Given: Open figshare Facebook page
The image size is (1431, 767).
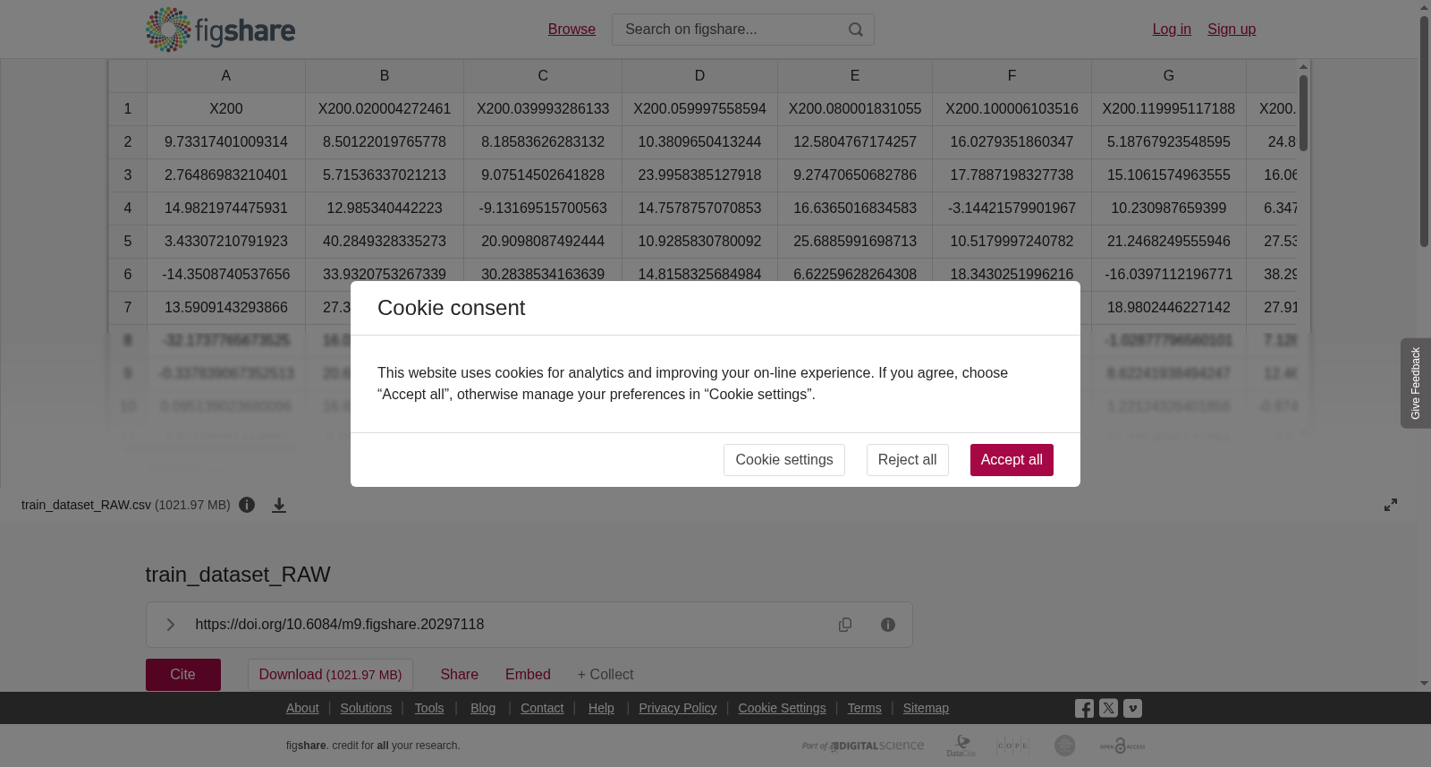Looking at the screenshot, I should click(1084, 709).
